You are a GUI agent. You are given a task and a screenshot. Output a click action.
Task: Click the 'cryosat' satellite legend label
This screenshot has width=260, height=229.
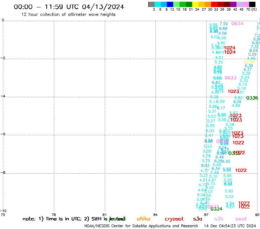174,219
